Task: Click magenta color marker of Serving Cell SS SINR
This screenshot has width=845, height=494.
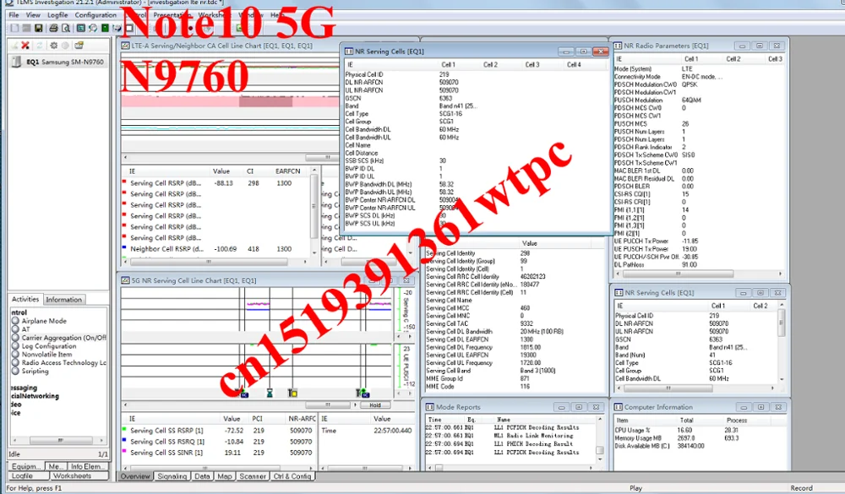Action: pos(124,452)
